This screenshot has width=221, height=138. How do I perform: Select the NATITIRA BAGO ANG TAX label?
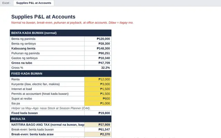click(x=47, y=125)
